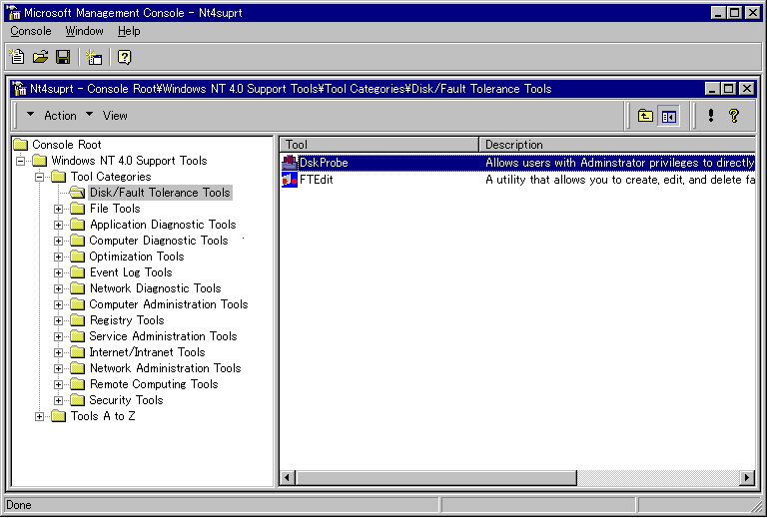Click the DskProbe tool icon
Image resolution: width=767 pixels, height=518 pixels.
pyautogui.click(x=290, y=163)
